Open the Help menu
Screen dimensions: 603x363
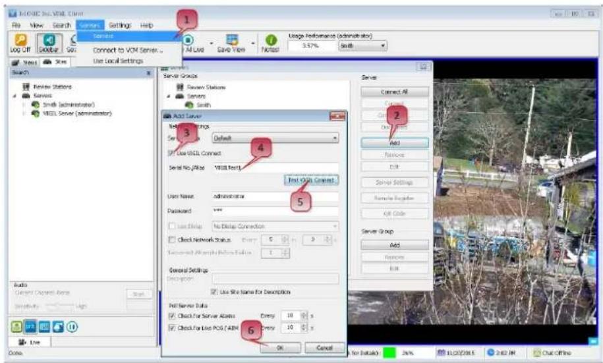146,25
